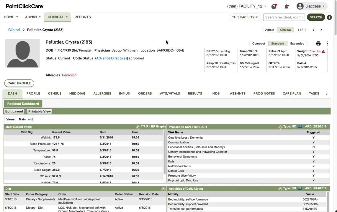Click the Edit Layout button
Viewport: 337px width, 212px height.
[14, 112]
